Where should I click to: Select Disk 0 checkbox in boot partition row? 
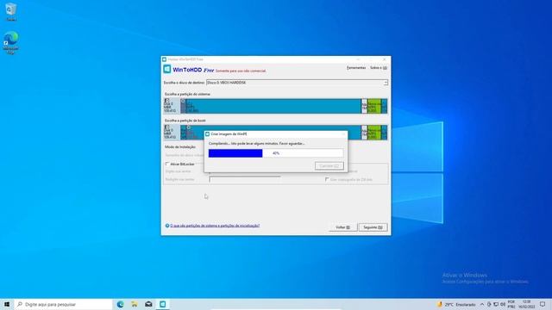[166, 127]
